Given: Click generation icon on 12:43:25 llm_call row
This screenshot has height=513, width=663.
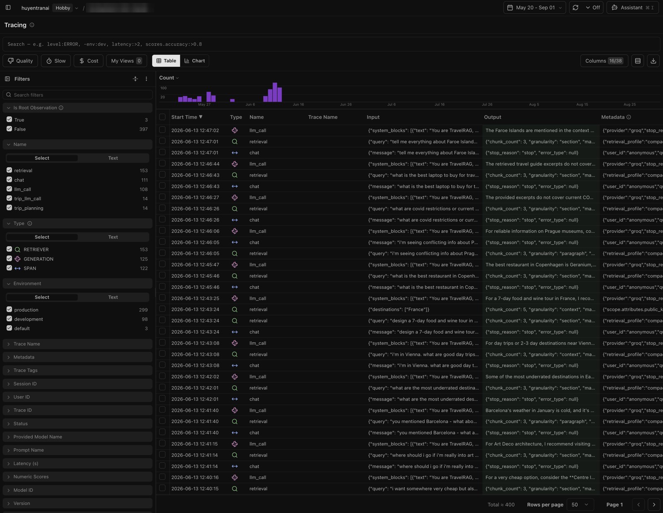Looking at the screenshot, I should pyautogui.click(x=235, y=298).
